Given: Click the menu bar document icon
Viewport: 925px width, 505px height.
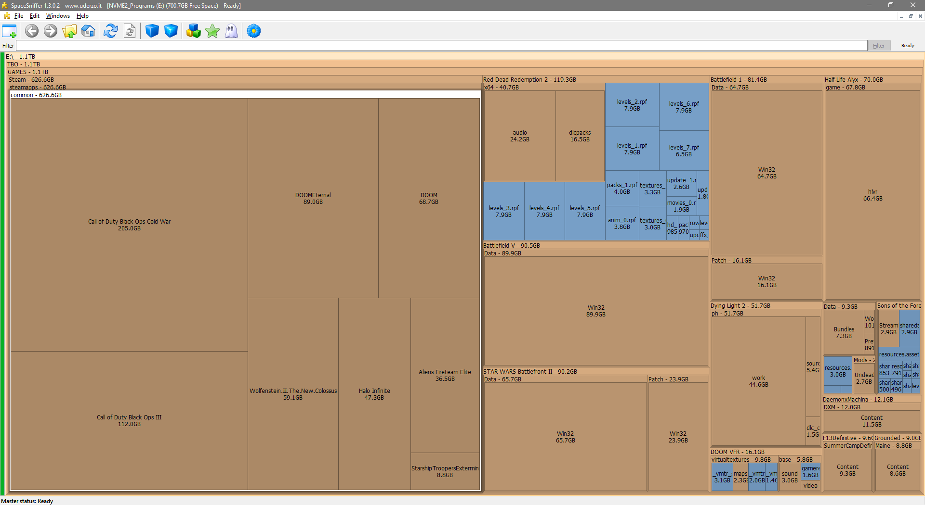Looking at the screenshot, I should (7, 16).
